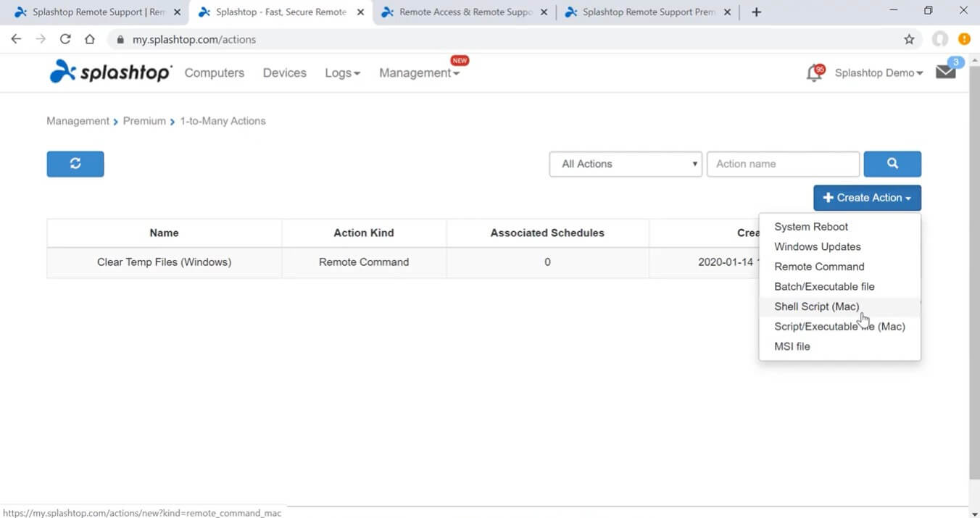Click Management breadcrumb link

[78, 121]
